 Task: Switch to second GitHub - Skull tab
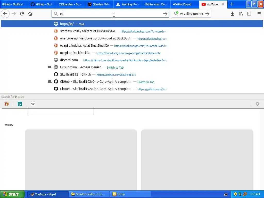click(43, 4)
